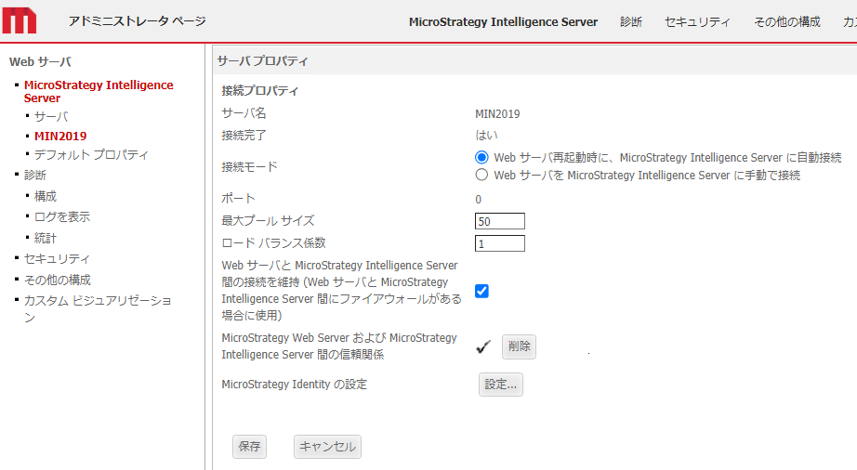This screenshot has width=857, height=470.
Task: Select MIN2019 in the sidebar
Action: [60, 136]
